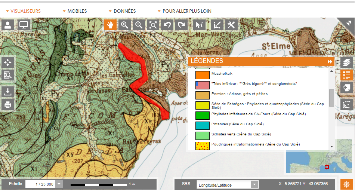Open the Données menu
This screenshot has height=190, width=355.
pyautogui.click(x=122, y=11)
